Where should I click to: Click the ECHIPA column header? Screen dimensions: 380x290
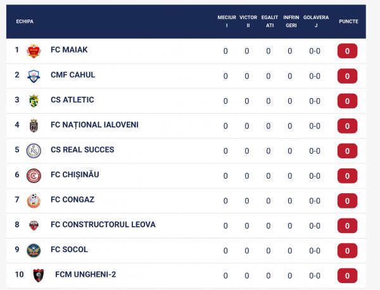(x=25, y=22)
